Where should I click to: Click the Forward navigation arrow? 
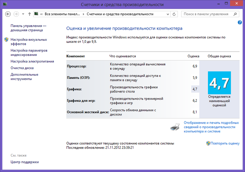click(16, 14)
